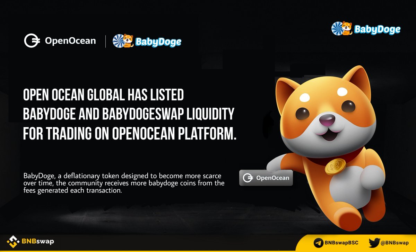Click the Twitter bird icon at bottom right
416x252 pixels.
[374, 242]
